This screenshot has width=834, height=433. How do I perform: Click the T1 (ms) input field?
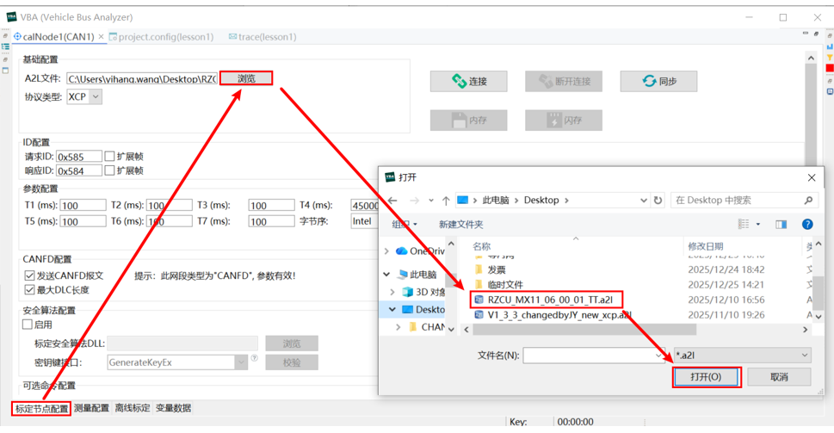(x=83, y=206)
